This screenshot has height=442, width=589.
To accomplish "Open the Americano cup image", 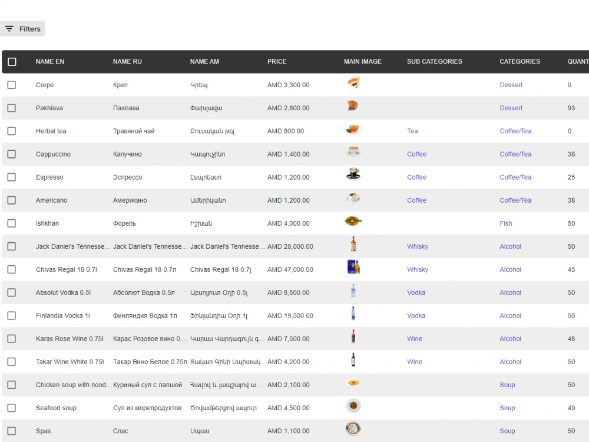I will [x=353, y=197].
